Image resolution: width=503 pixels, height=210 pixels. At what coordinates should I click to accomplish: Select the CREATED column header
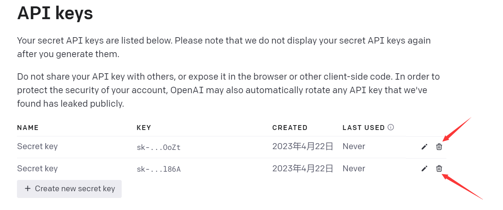tap(290, 128)
